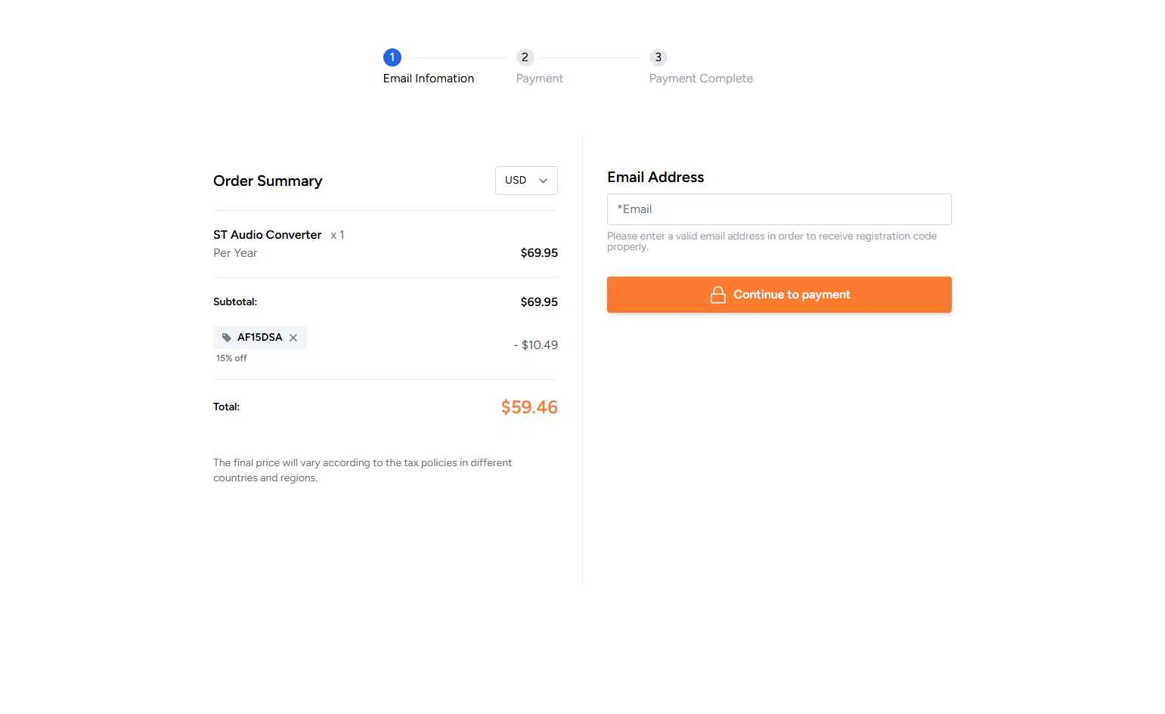
Task: Click the $59.46 total amount
Action: click(x=529, y=407)
